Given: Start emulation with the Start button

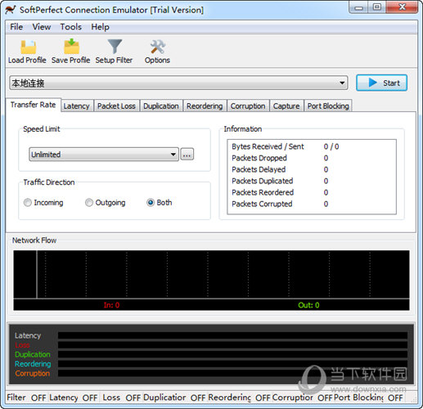Looking at the screenshot, I should [381, 83].
